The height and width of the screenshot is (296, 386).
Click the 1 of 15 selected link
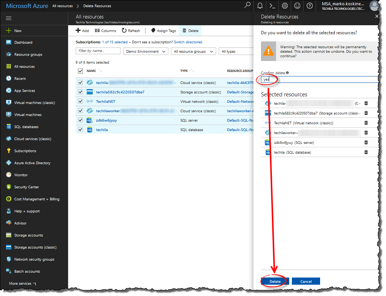click(115, 42)
